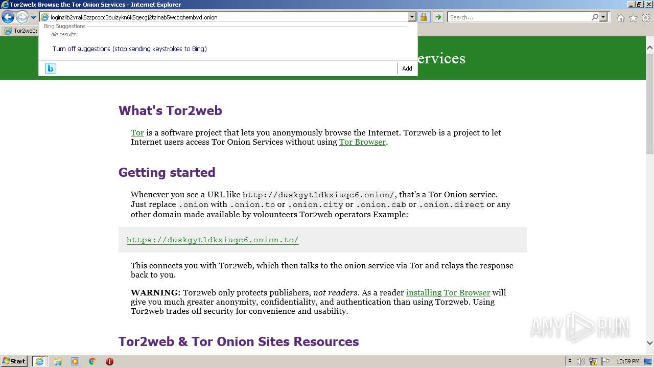Open File Explorer from the taskbar
This screenshot has width=654, height=368.
click(58, 361)
